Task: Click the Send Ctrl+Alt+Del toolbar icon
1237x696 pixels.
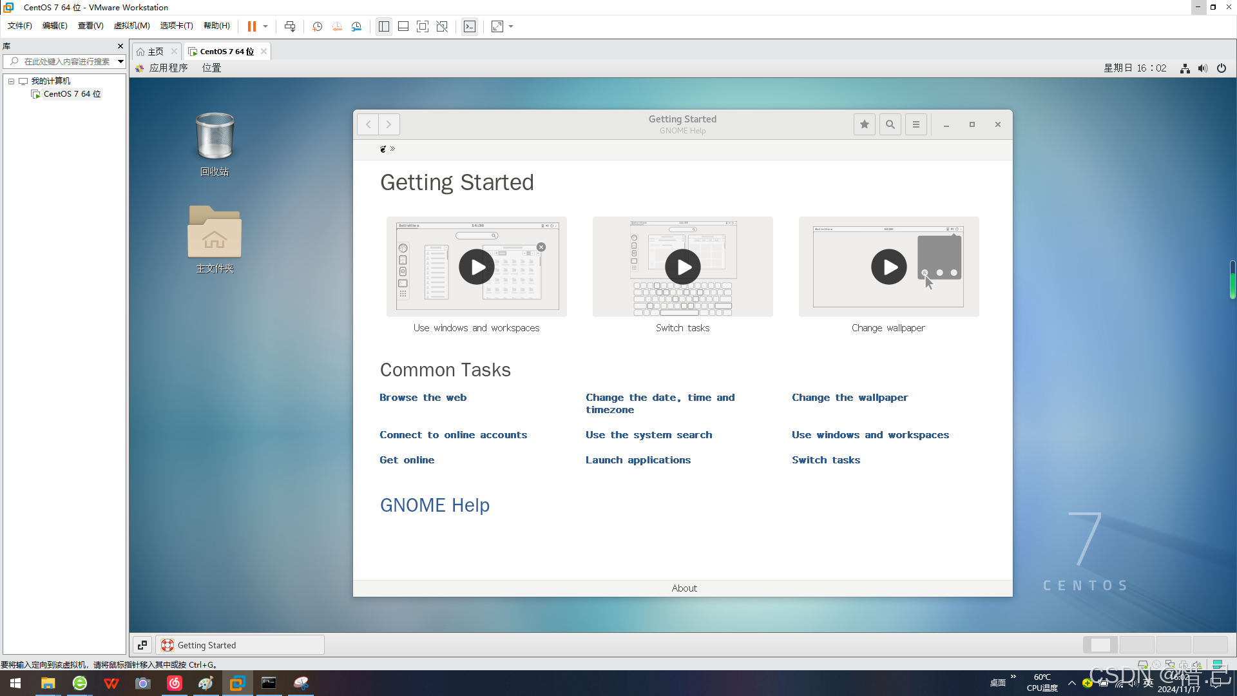Action: pos(290,26)
